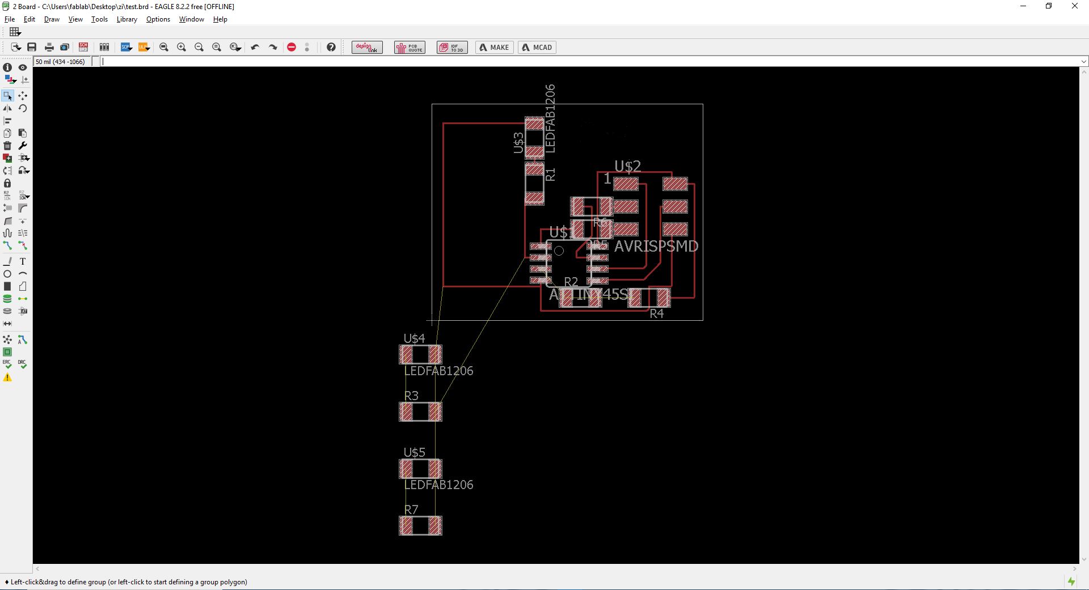Click the Save board icon

click(x=32, y=48)
